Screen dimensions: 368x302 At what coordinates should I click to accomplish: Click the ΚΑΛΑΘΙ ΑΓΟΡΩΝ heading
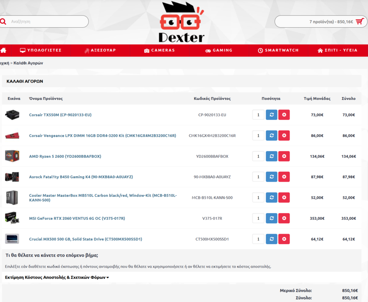point(25,81)
